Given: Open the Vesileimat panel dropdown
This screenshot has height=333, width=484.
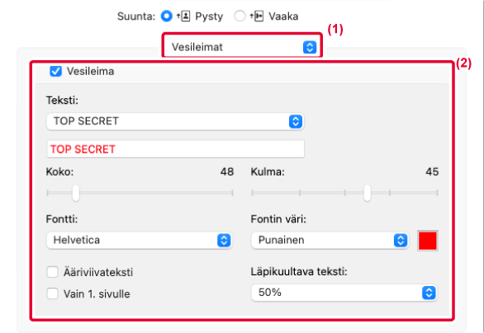Looking at the screenshot, I should 242,48.
